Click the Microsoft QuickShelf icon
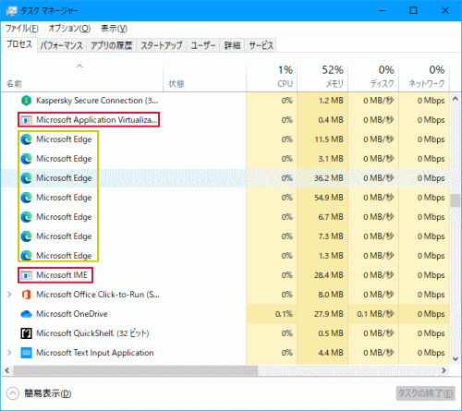Screen dimensions: 462x411 (26, 333)
